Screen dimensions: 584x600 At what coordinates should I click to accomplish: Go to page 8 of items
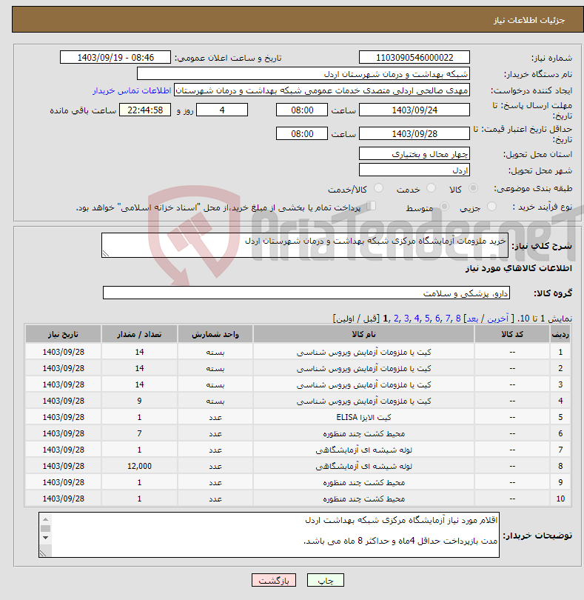[458, 319]
